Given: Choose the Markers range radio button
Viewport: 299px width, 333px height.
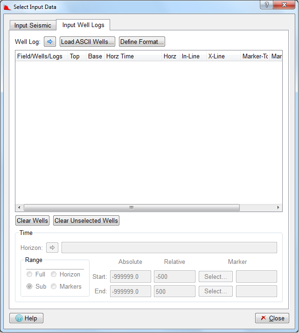Looking at the screenshot, I should (x=54, y=286).
